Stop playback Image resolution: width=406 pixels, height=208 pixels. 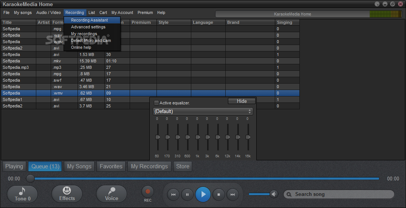(218, 194)
